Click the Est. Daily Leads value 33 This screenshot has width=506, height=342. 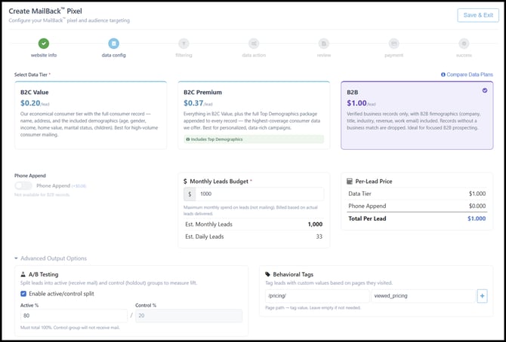point(319,237)
